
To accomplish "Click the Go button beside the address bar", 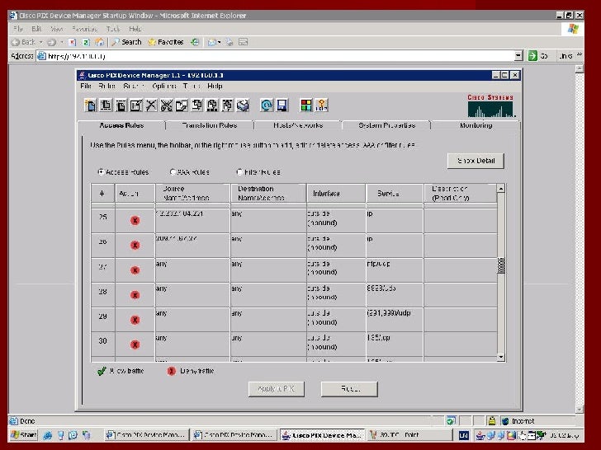I will (x=537, y=56).
